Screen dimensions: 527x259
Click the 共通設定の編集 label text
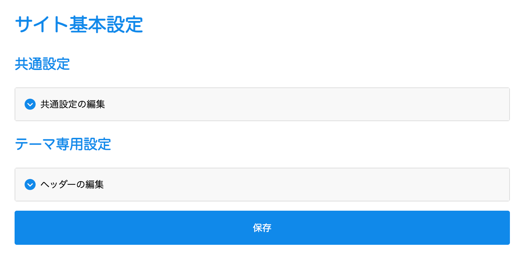73,104
